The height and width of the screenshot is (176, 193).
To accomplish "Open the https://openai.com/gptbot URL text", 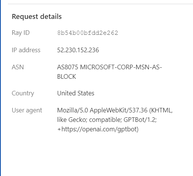I will click(99, 129).
